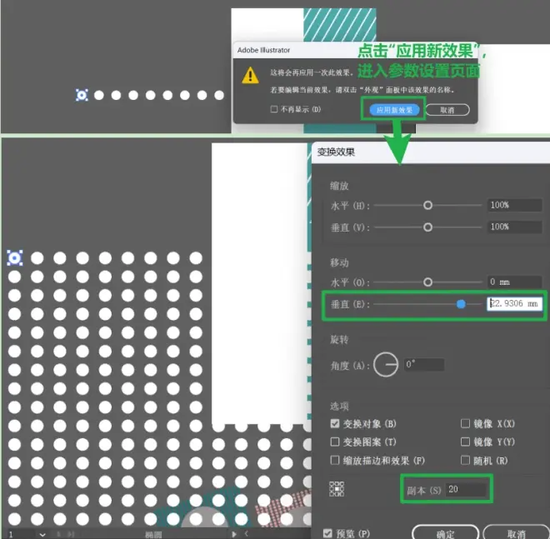550x539 pixels.
Task: Click the 副本 (Copies) input field
Action: 467,488
